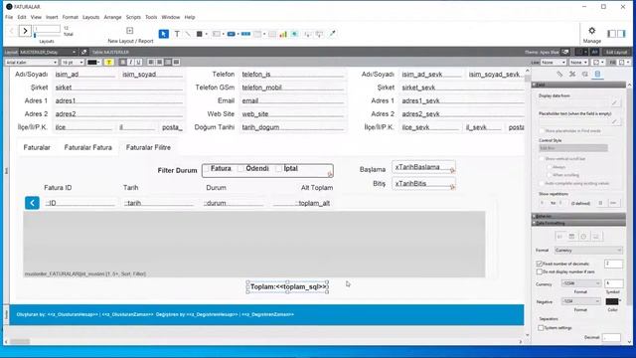Image resolution: width=636 pixels, height=358 pixels.
Task: Open Inspector Position tab icon
Action: (x=559, y=74)
